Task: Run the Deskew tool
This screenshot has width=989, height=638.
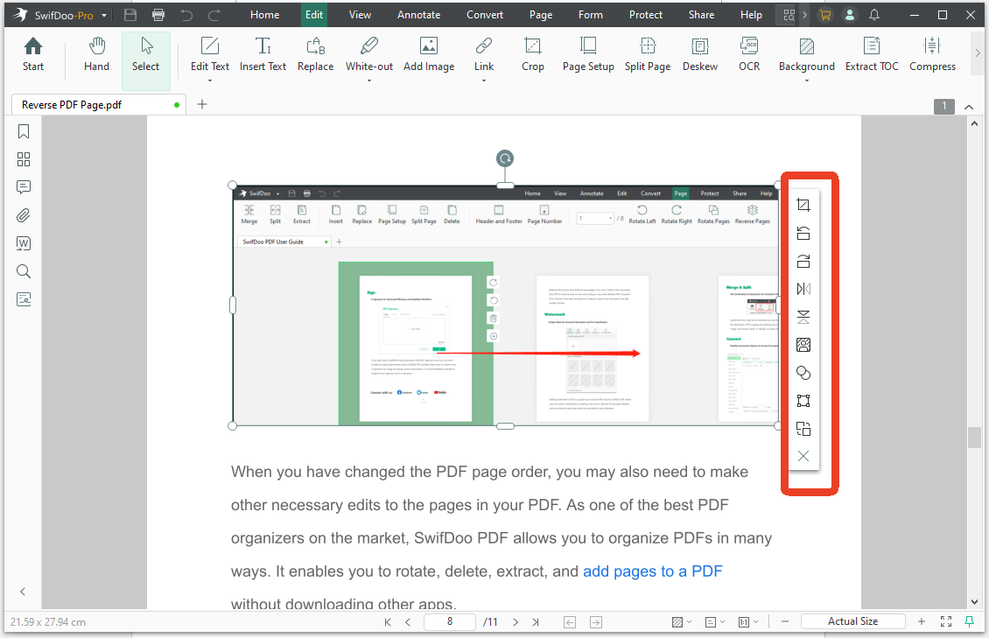Action: click(700, 55)
